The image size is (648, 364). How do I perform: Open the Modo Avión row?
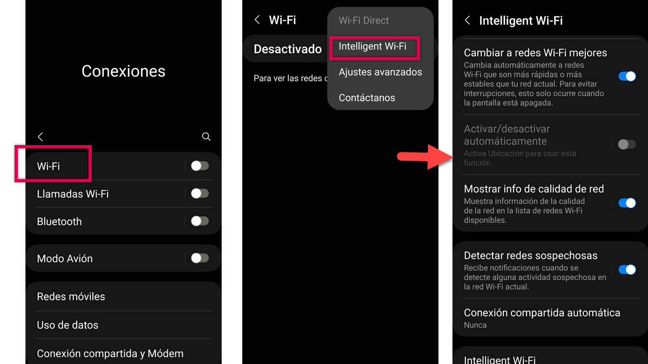(123, 258)
